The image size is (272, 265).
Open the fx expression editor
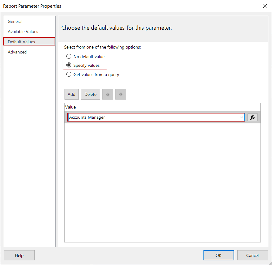click(x=252, y=117)
